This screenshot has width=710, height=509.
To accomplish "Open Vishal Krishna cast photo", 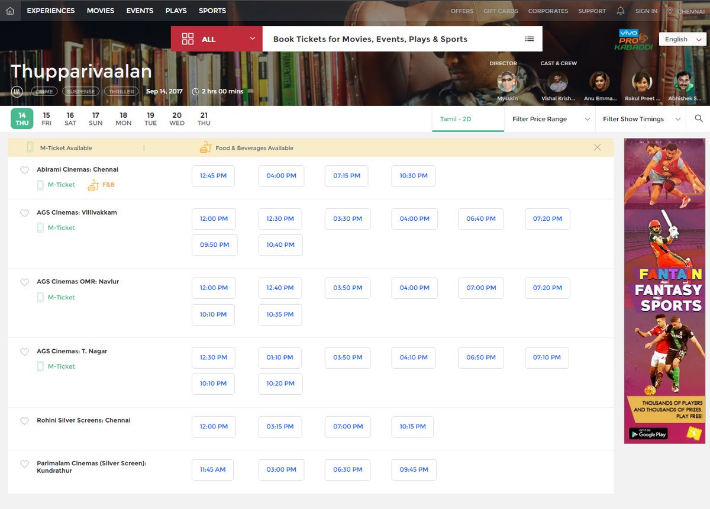I will pos(558,82).
